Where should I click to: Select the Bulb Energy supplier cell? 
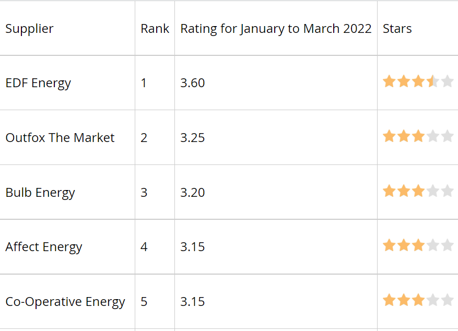[x=67, y=192]
